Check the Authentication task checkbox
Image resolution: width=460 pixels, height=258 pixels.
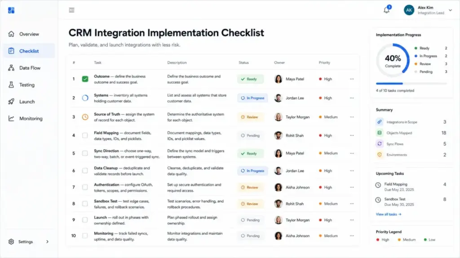[85, 187]
